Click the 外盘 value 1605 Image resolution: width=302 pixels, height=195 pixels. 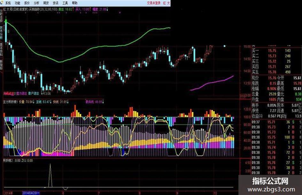click(x=273, y=100)
